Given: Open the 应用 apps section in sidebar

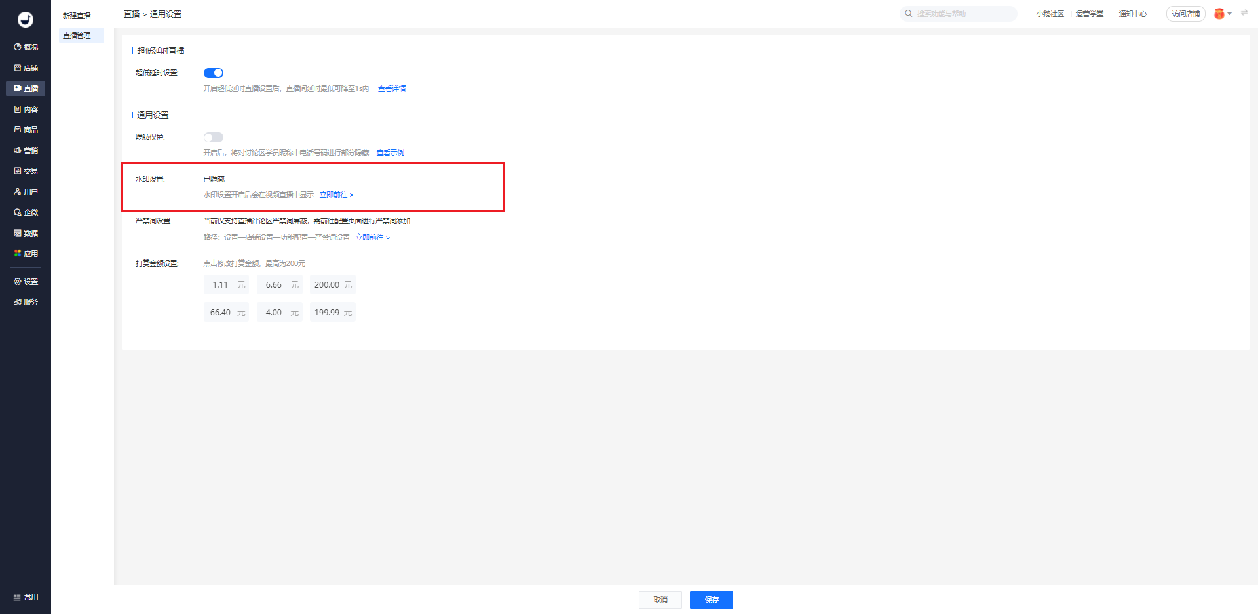Looking at the screenshot, I should 26,254.
